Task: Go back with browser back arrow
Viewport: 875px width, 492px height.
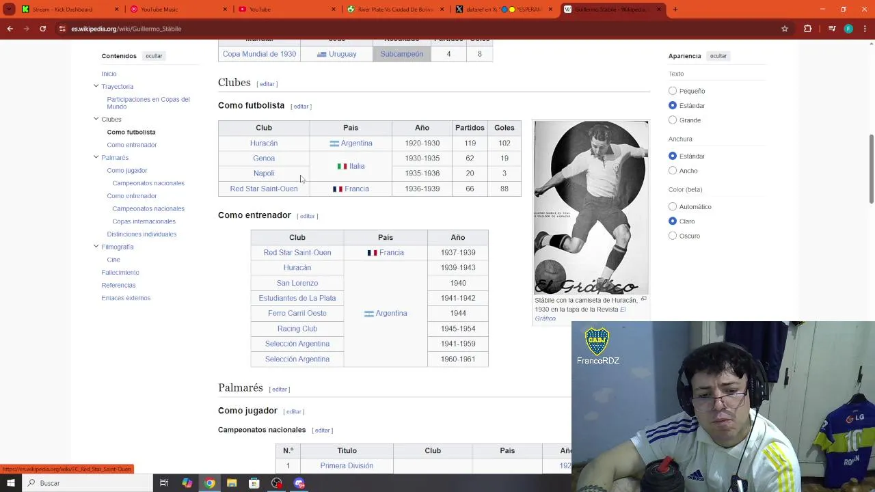Action: (x=10, y=29)
